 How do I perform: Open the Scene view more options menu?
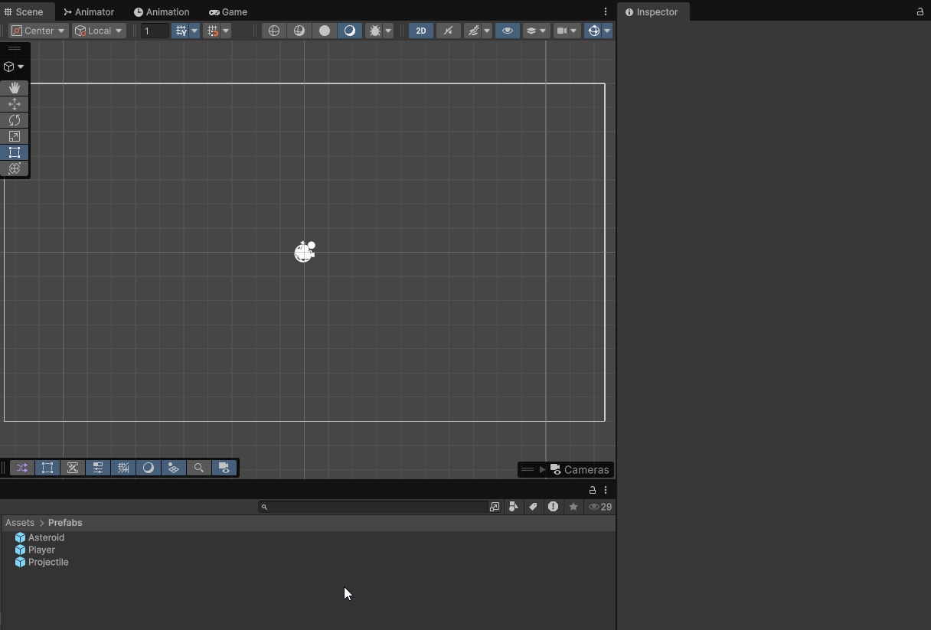click(x=606, y=11)
